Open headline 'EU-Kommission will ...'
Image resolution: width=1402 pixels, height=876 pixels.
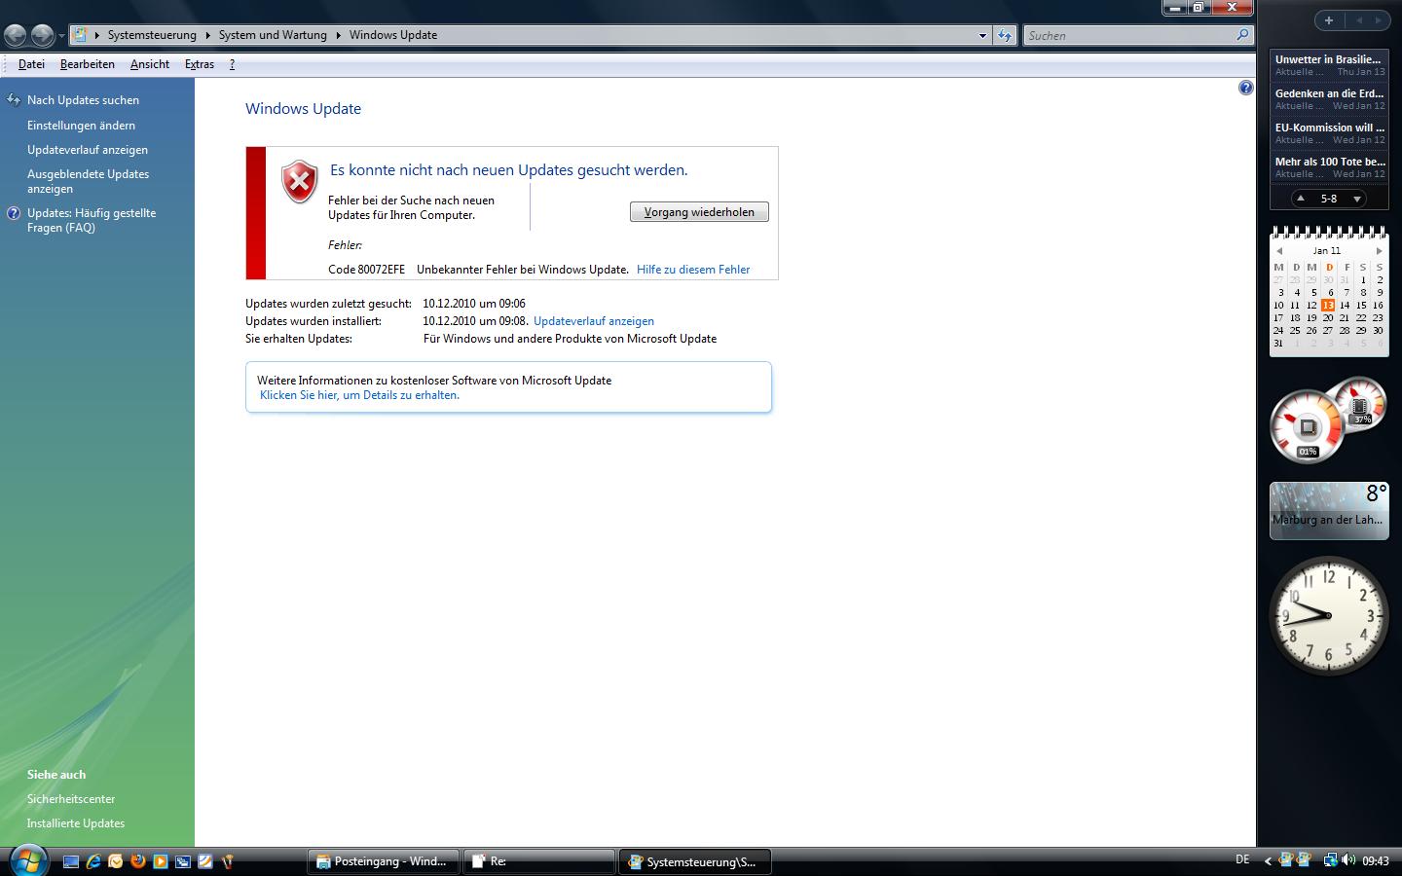1329,128
